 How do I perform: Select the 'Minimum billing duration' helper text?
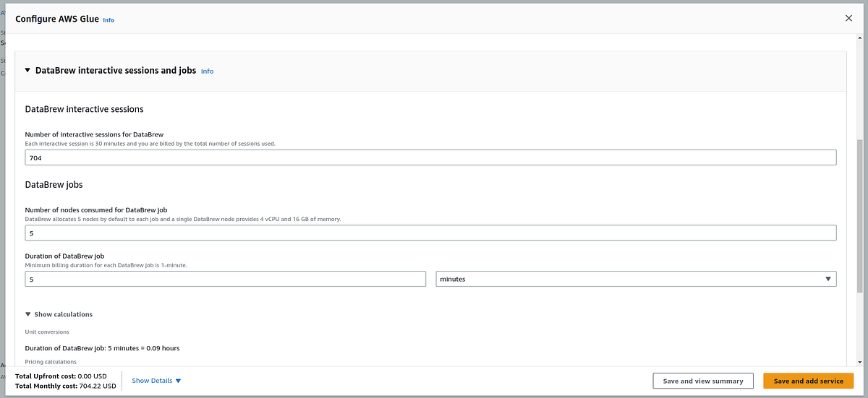coord(106,265)
